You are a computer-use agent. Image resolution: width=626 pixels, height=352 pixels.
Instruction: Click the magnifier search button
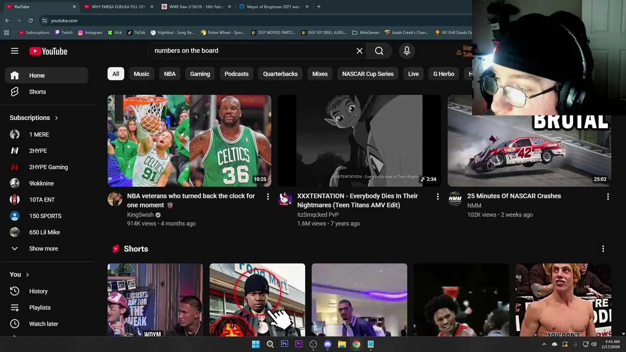379,51
